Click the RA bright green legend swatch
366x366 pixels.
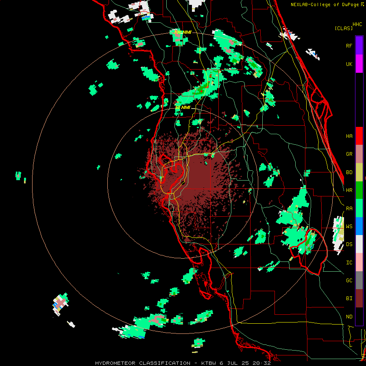(x=359, y=208)
